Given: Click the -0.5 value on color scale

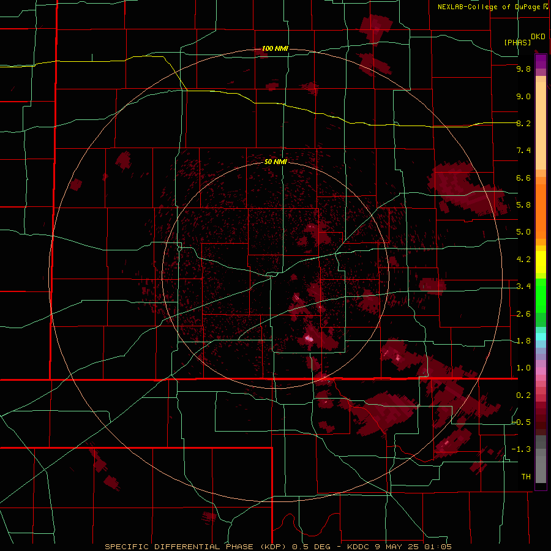Looking at the screenshot, I should (522, 422).
